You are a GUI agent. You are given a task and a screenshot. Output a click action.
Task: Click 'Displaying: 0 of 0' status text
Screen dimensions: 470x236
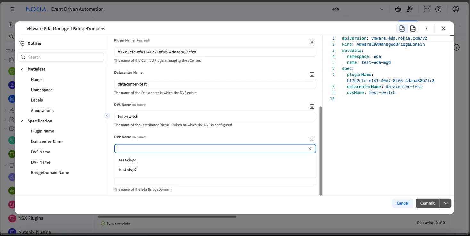431,223
